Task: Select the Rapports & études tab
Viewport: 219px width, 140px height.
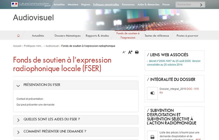Action: pos(97,36)
